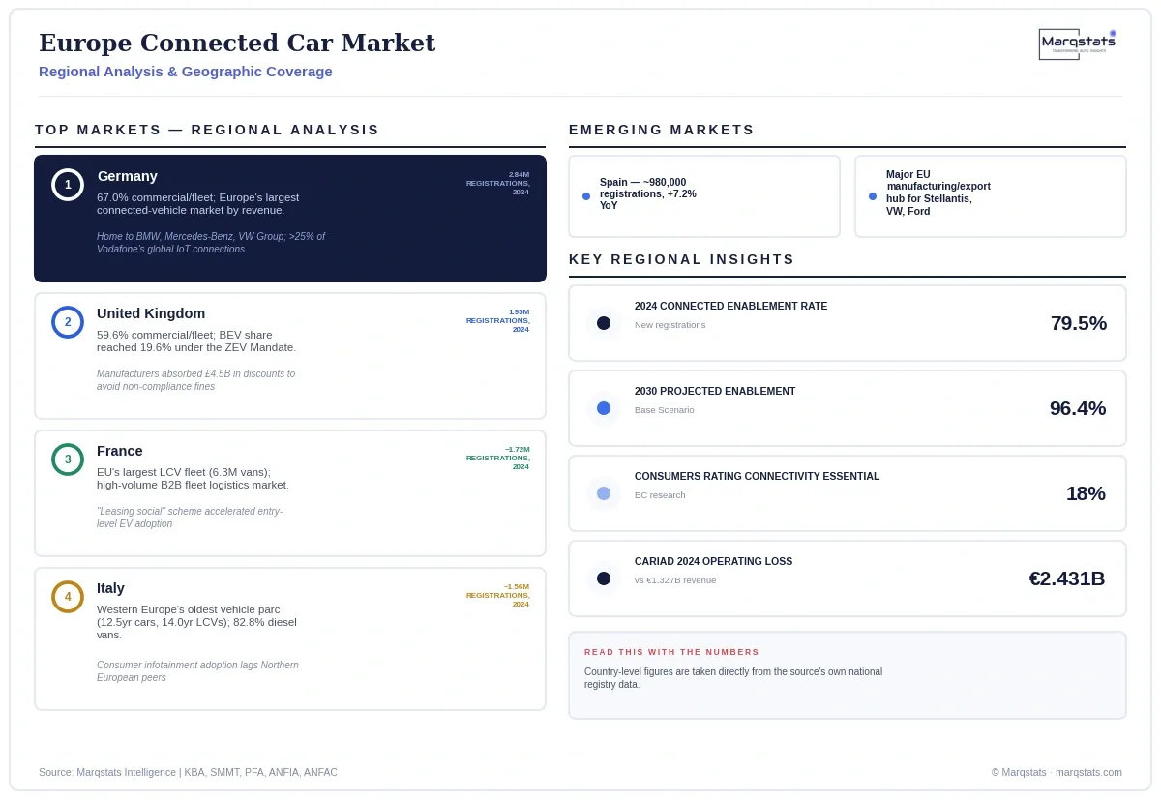Click 'vs €1.327B revenue' sublabel
Viewport: 1161px width, 800px height.
(x=675, y=580)
